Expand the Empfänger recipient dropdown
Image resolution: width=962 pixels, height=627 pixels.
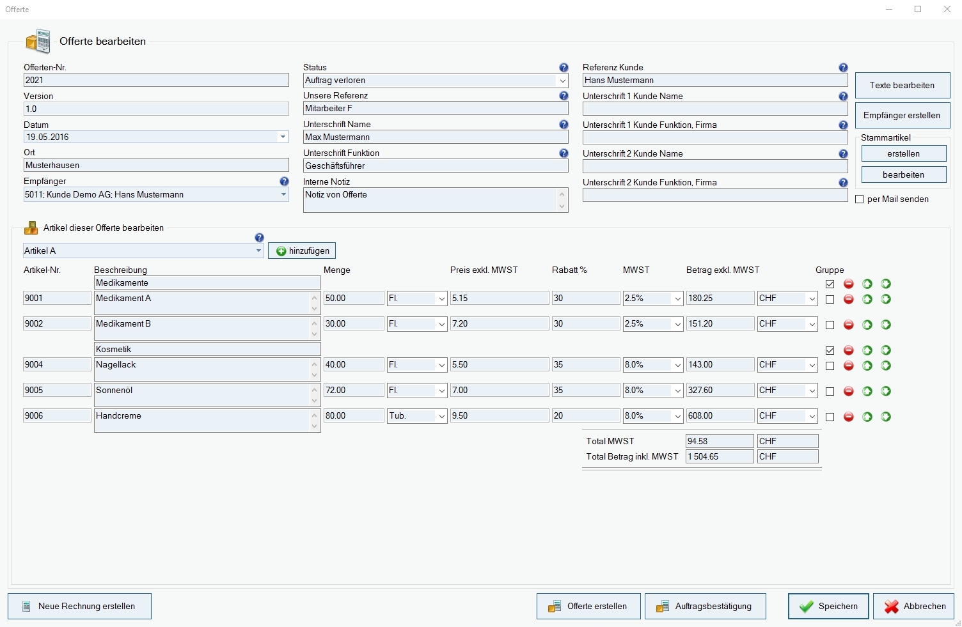coord(283,194)
